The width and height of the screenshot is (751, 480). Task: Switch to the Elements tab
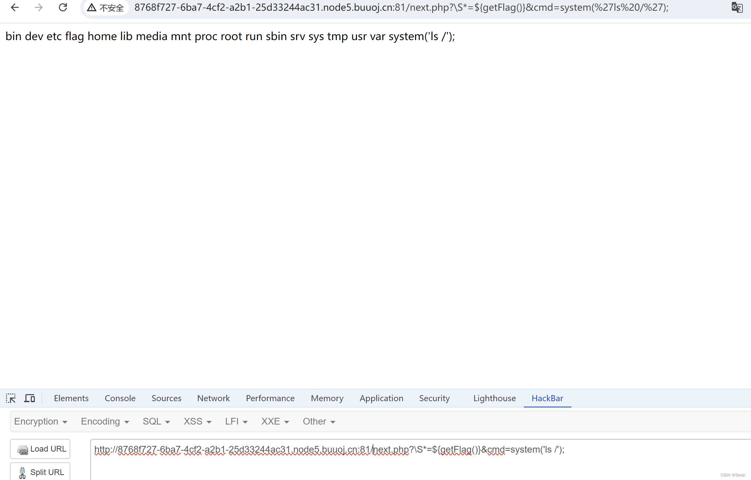pyautogui.click(x=71, y=398)
